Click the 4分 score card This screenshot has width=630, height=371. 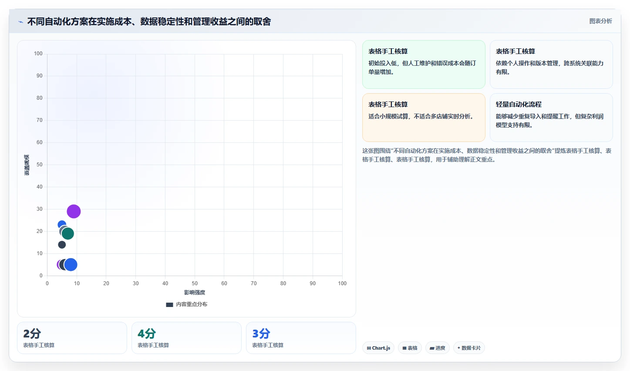(x=186, y=338)
